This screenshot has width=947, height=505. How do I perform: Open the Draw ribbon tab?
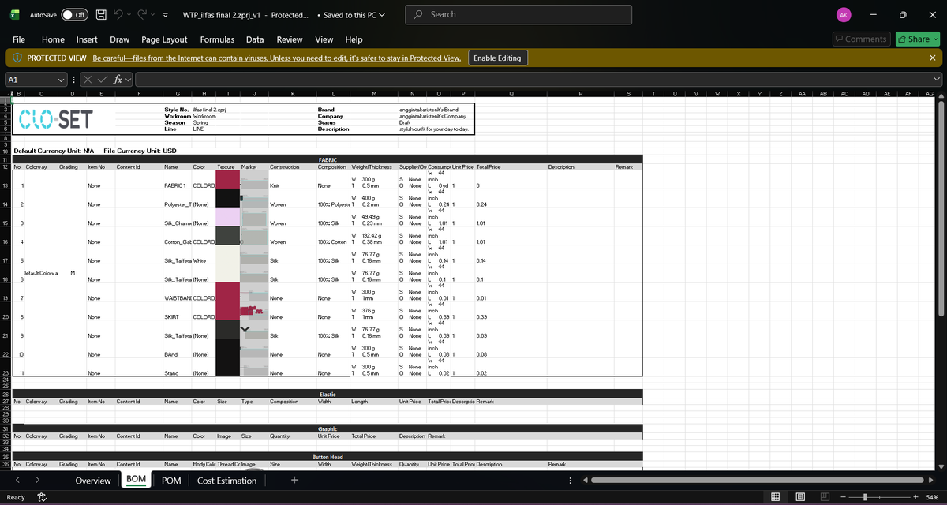coord(120,39)
